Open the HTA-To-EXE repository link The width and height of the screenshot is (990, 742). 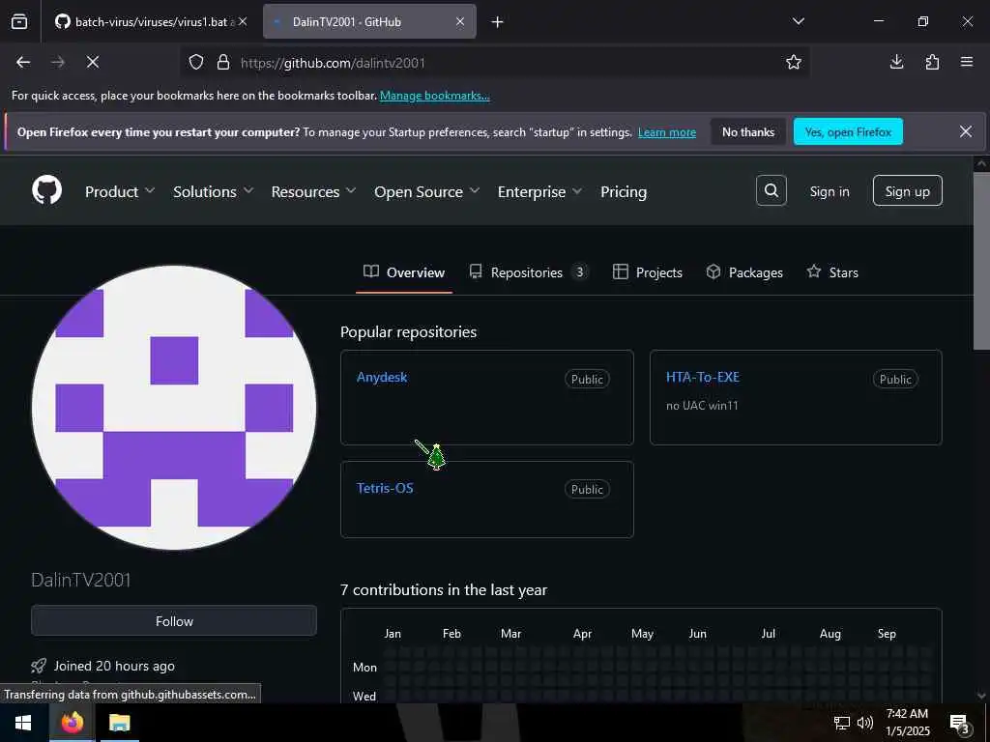[703, 377]
